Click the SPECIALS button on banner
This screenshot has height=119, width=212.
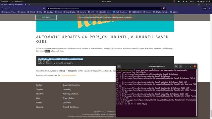coord(46,18)
